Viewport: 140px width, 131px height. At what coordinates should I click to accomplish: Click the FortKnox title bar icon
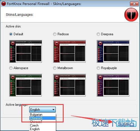(x=4, y=4)
